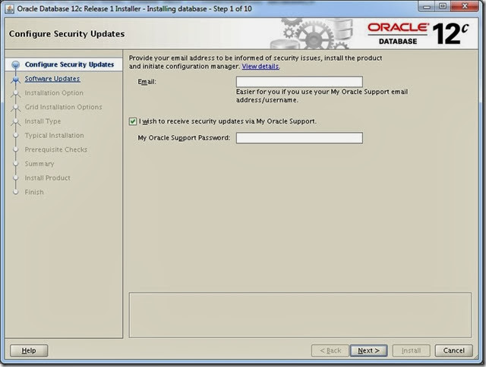Click the My Oracle Support Password field
Image resolution: width=486 pixels, height=367 pixels.
coord(299,138)
